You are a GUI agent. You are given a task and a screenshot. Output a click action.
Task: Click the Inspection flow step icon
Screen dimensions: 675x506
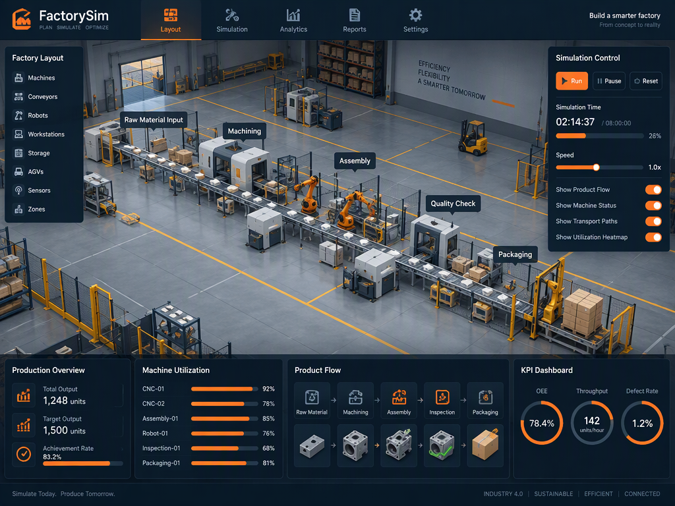442,397
